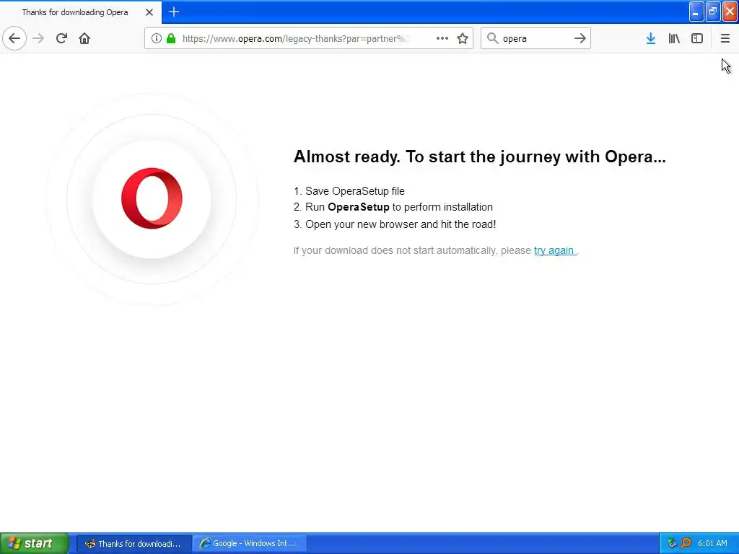Switch to Google Internet Explorer taskbar window
Image resolution: width=739 pixels, height=554 pixels.
tap(249, 544)
